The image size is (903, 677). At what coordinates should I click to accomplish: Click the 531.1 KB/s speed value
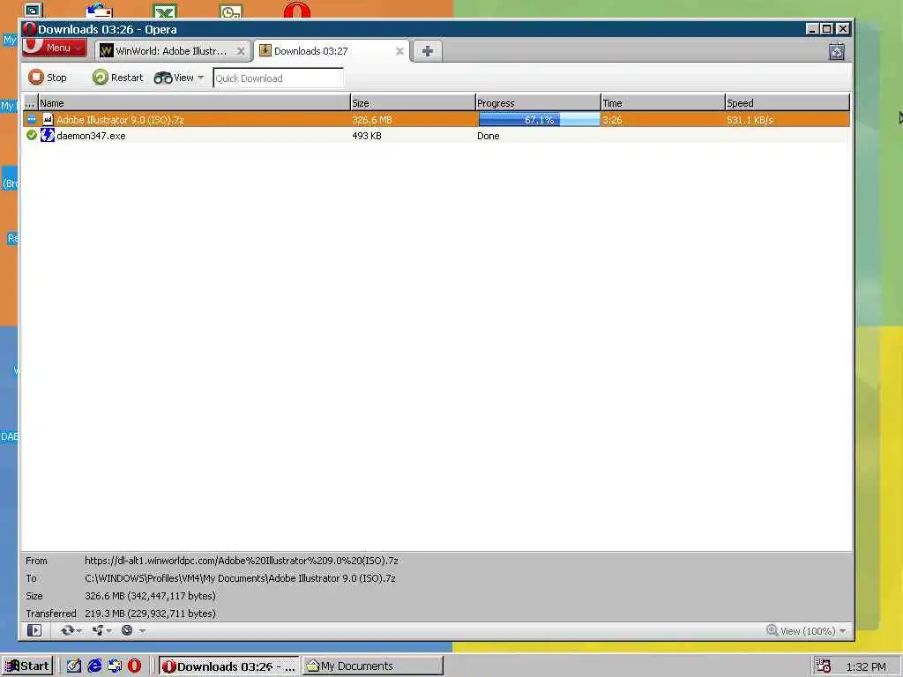[x=750, y=120]
